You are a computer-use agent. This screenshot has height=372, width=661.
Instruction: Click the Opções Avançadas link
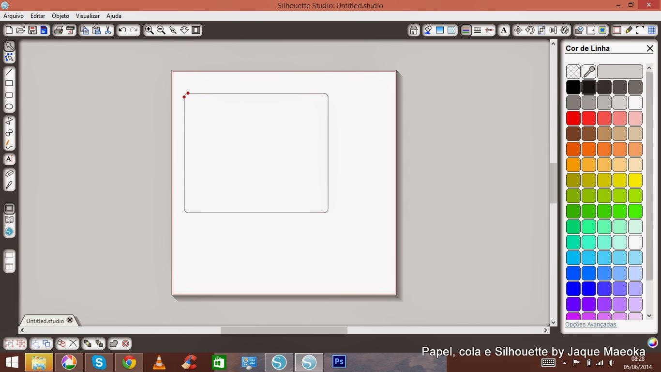point(591,325)
